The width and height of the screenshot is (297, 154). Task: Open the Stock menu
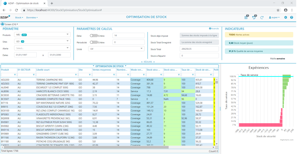pos(19,18)
